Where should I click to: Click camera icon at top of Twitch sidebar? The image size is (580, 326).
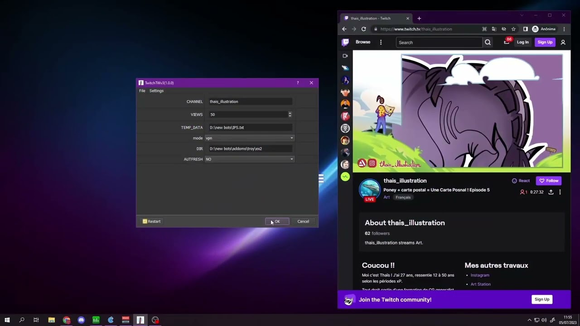coord(345,56)
